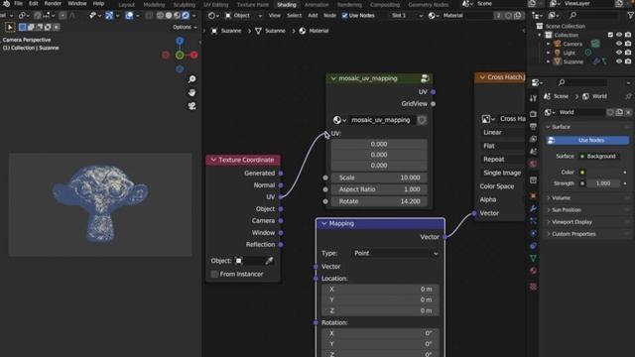Open the Render properties tab icon
The height and width of the screenshot is (357, 635).
533,114
